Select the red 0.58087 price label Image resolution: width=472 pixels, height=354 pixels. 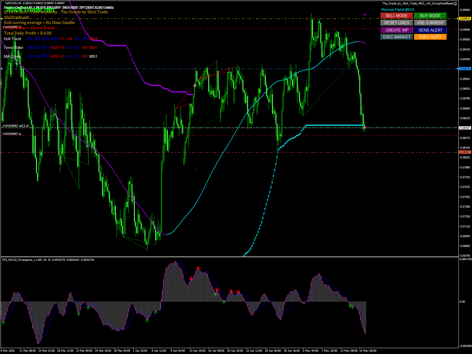pos(465,152)
